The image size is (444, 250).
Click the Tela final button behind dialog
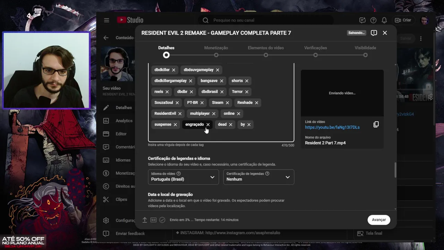pyautogui.click(x=370, y=233)
